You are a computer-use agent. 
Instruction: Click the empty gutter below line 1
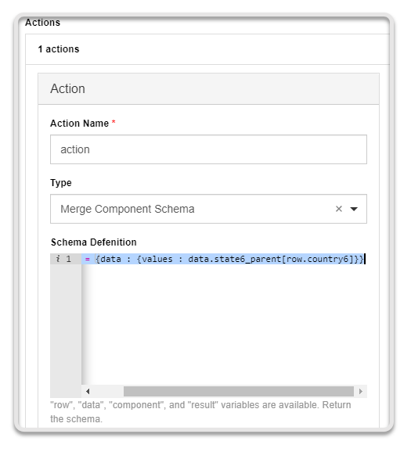click(66, 331)
